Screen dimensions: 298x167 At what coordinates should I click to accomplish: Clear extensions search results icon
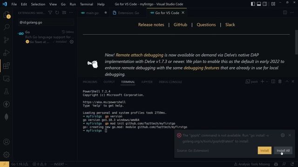tap(64, 13)
